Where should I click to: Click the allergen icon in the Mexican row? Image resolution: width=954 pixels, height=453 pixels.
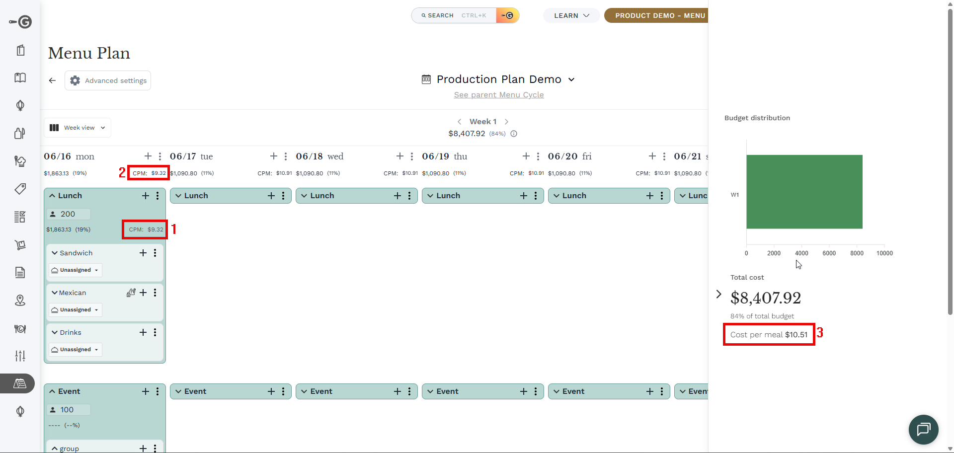(x=131, y=293)
